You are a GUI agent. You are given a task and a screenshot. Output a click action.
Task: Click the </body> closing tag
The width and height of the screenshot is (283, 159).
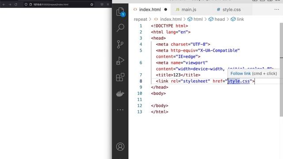pyautogui.click(x=160, y=106)
